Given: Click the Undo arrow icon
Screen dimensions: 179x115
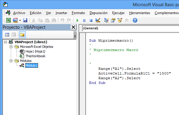Looking at the screenshot, I should 62,20.
